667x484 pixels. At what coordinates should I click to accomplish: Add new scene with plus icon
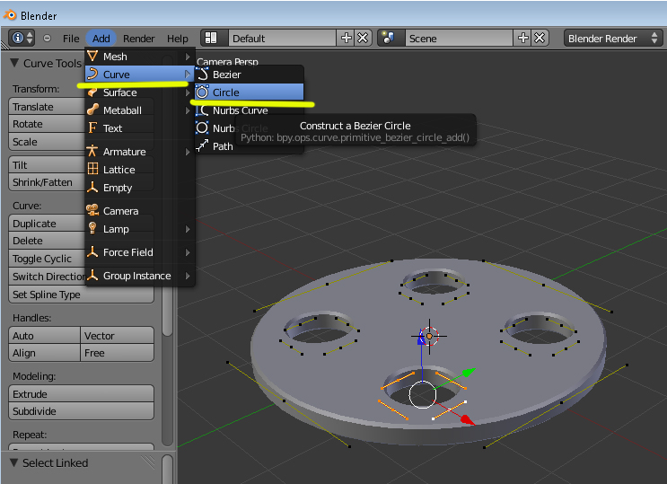pyautogui.click(x=522, y=39)
